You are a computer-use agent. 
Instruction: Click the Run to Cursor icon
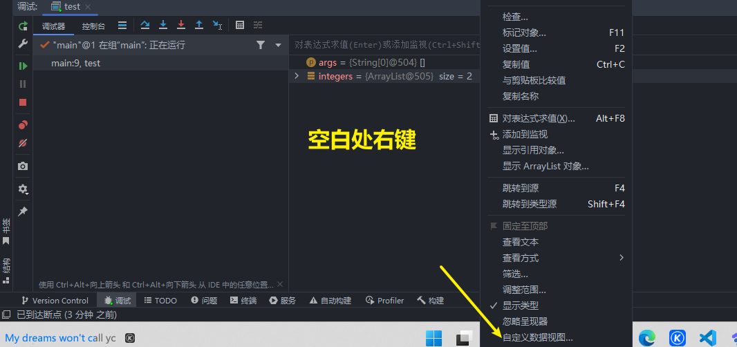tap(217, 26)
